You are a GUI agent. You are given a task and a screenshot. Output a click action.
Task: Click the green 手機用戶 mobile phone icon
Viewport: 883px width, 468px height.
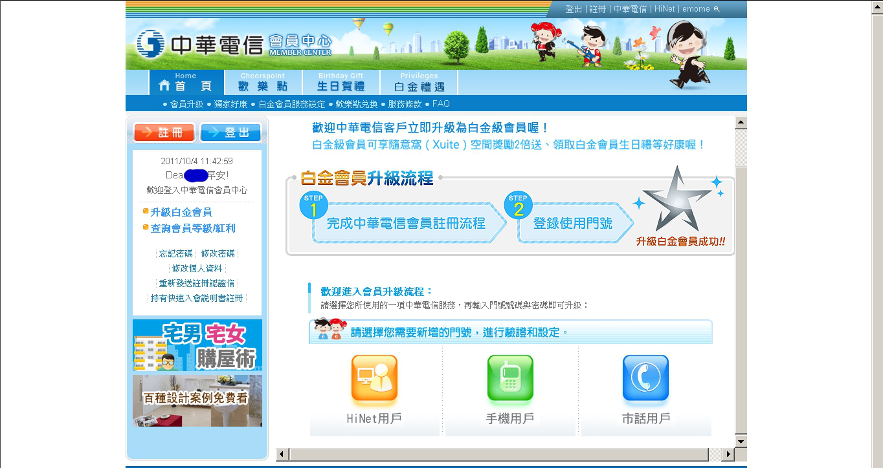(510, 378)
